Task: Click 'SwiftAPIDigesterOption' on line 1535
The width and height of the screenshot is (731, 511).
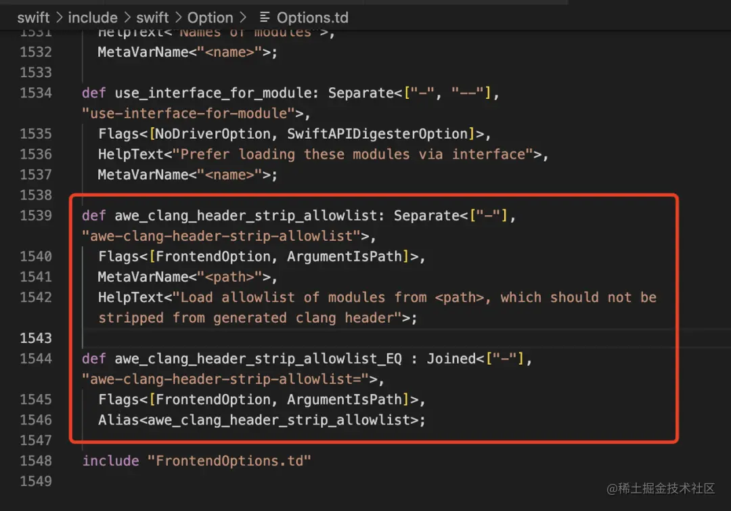Action: pos(378,134)
